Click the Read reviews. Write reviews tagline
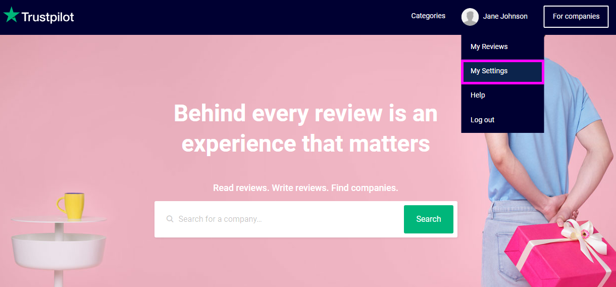Image resolution: width=616 pixels, height=287 pixels. (x=305, y=188)
